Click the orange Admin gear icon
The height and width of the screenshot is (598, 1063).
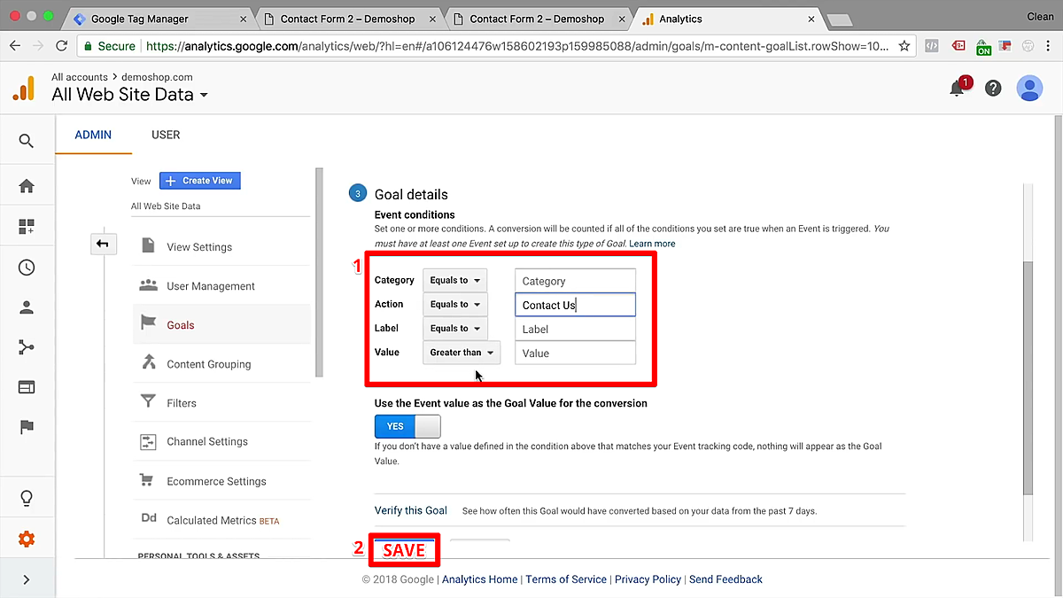pos(27,540)
